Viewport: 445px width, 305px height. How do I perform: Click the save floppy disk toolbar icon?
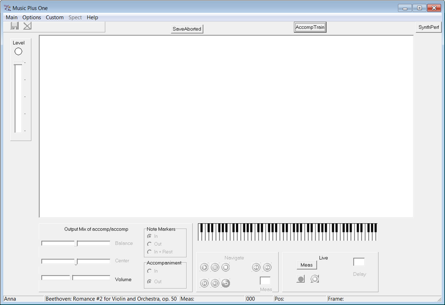(15, 26)
